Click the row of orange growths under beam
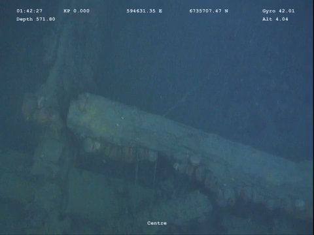This screenshot has width=314, height=235. pyautogui.click(x=120, y=150)
